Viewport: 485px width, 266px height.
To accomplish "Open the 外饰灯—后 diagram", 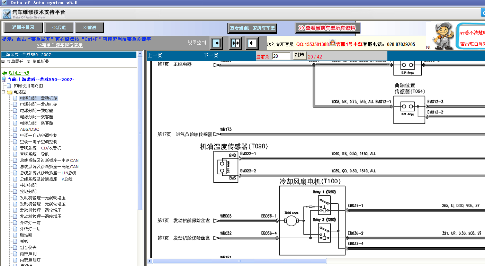I will tap(30, 229).
